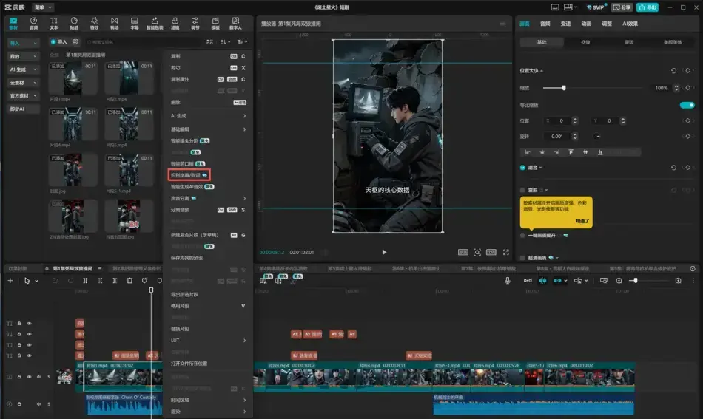Expand the AI 生成 sidebar section
The image size is (703, 419).
pos(24,69)
